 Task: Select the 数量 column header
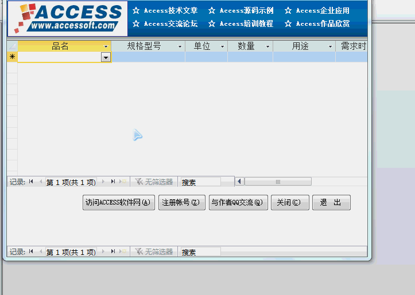pyautogui.click(x=250, y=46)
